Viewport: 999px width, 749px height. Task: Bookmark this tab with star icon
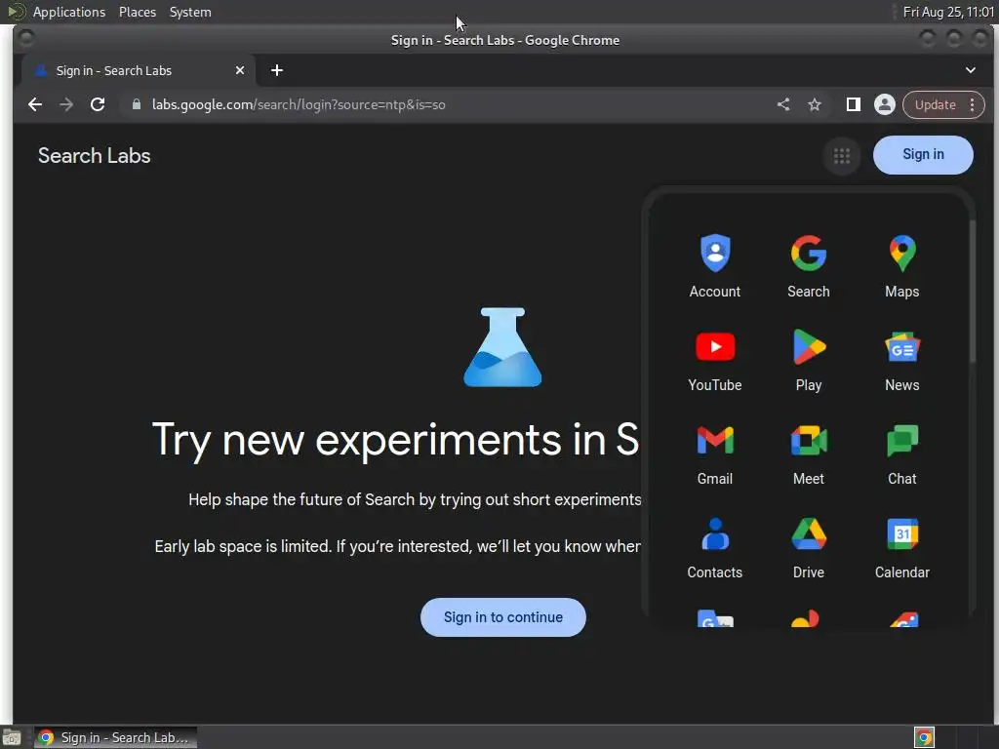pos(815,104)
